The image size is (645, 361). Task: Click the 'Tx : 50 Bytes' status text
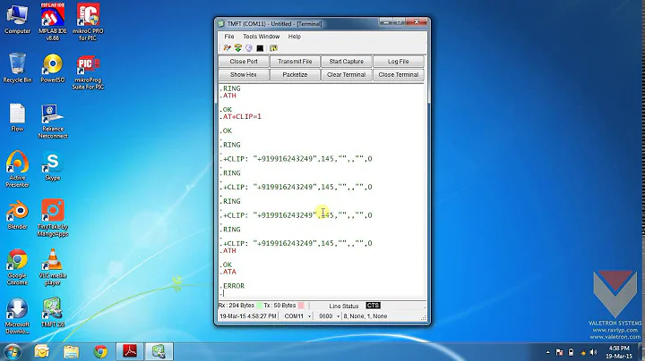coord(279,306)
